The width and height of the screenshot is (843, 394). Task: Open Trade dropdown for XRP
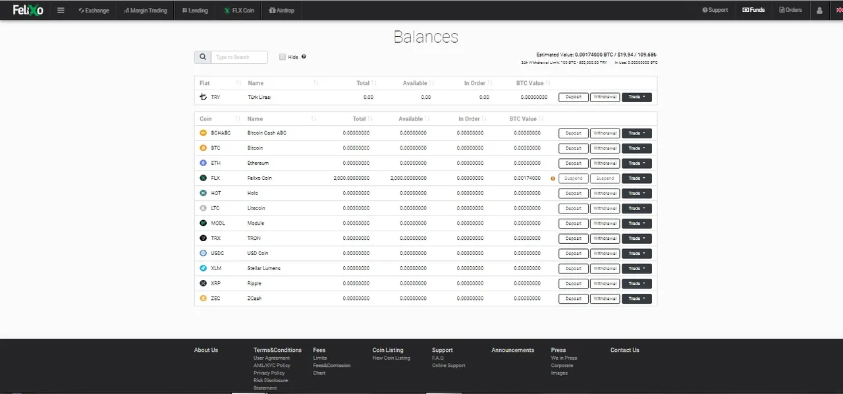637,284
